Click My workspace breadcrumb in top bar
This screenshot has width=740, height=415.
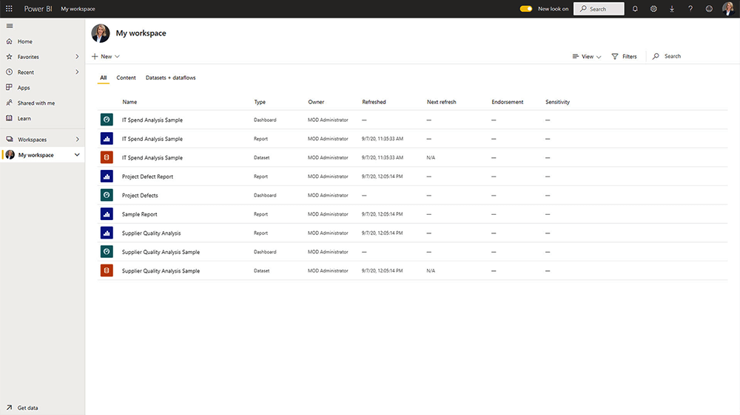point(78,9)
